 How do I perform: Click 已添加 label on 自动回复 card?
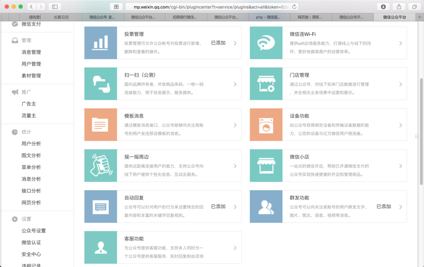point(218,207)
